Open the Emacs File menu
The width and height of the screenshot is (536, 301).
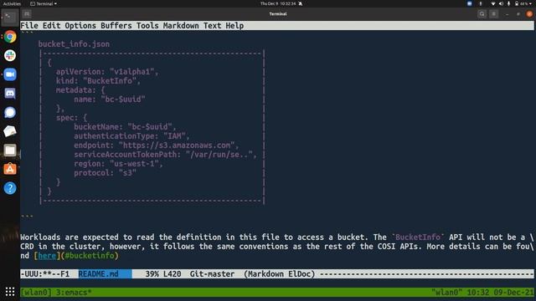click(29, 26)
